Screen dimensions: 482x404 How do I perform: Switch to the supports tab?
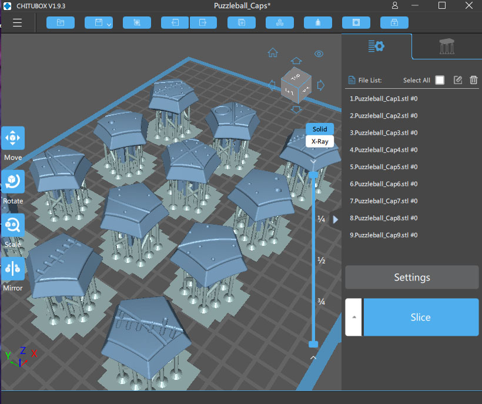click(447, 47)
